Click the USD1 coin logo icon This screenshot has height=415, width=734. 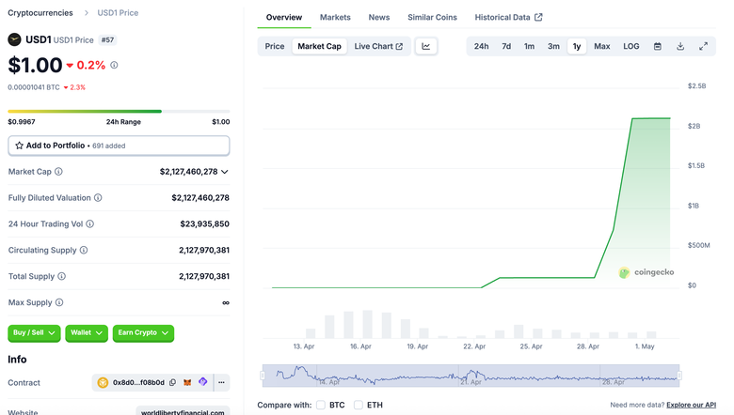14,39
